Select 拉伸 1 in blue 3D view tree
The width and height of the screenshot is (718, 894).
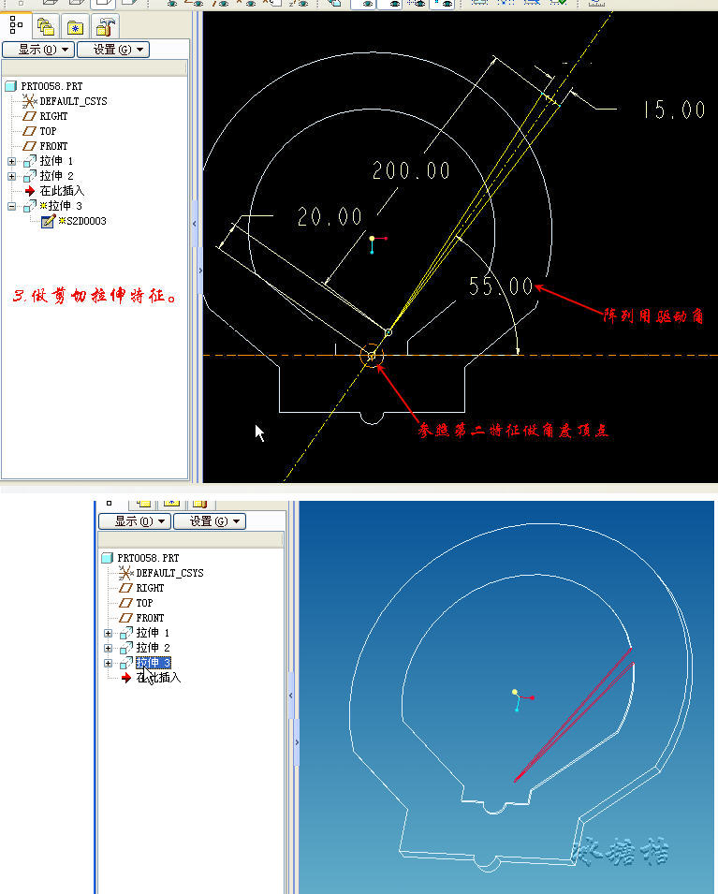point(153,633)
